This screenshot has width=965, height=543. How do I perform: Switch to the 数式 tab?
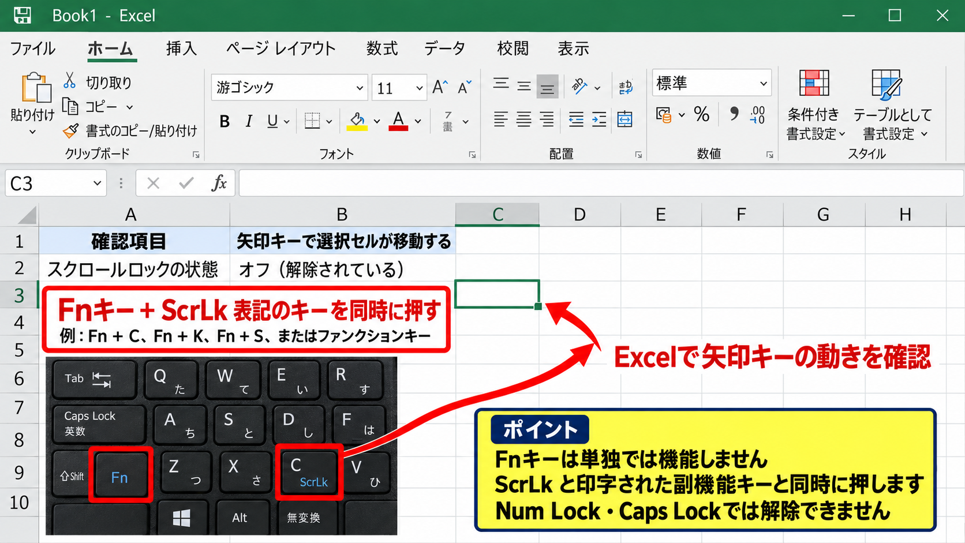point(382,48)
